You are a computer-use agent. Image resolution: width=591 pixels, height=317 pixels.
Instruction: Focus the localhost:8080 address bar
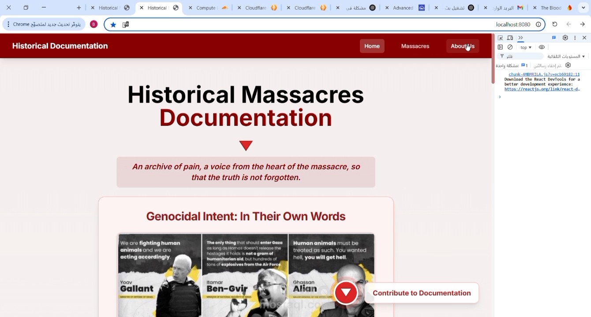pos(325,25)
